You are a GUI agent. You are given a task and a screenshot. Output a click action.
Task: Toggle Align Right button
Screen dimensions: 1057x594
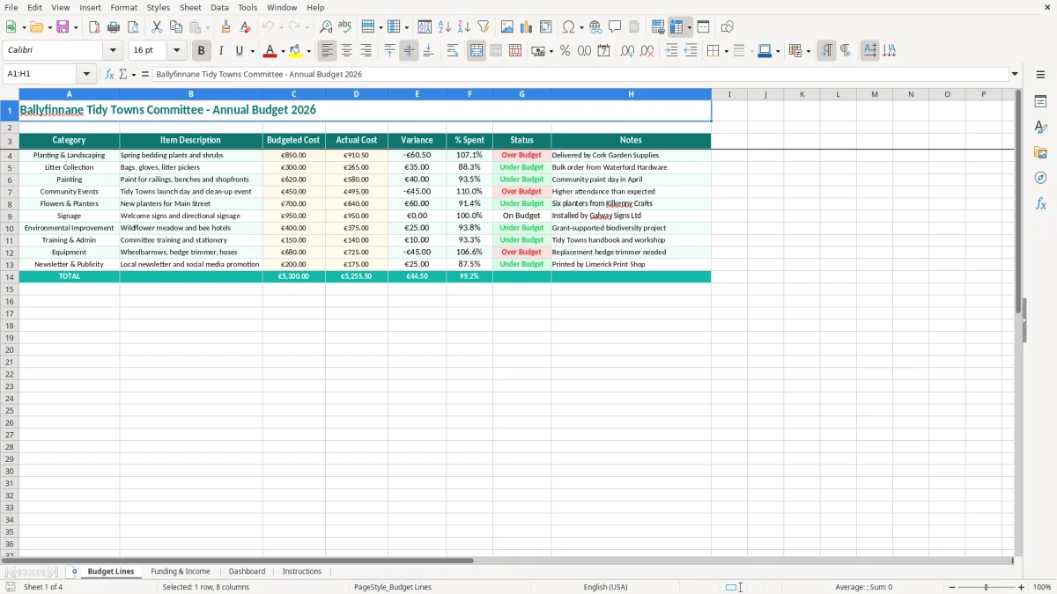coord(366,51)
